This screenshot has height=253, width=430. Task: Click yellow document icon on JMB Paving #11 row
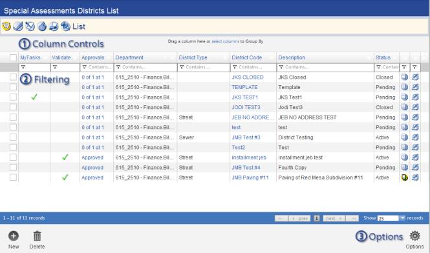(x=405, y=177)
